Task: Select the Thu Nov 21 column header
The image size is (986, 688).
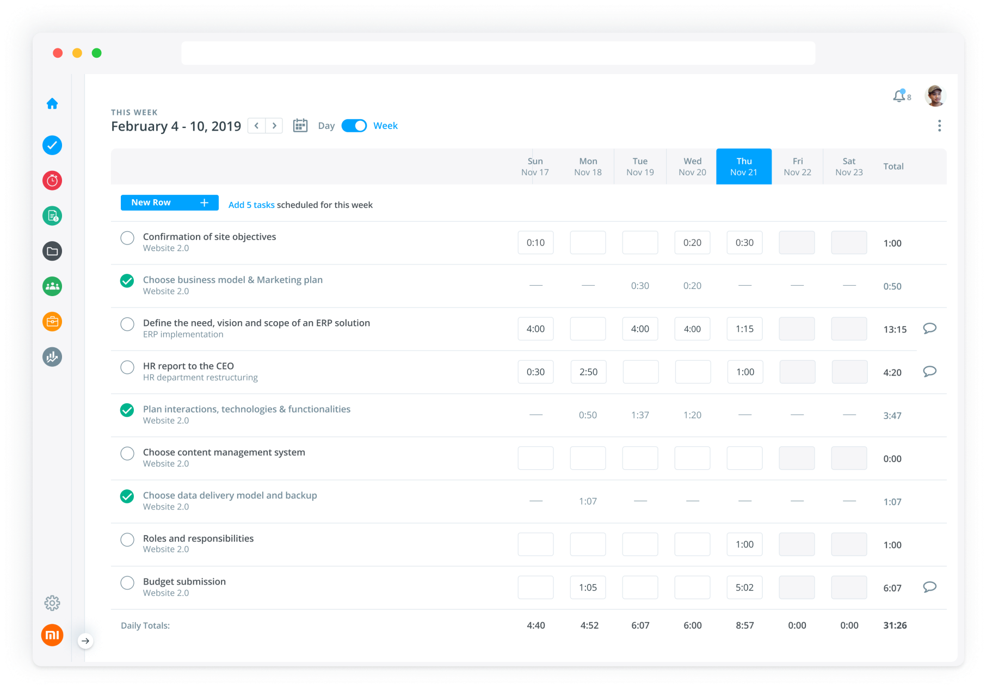Action: (743, 167)
